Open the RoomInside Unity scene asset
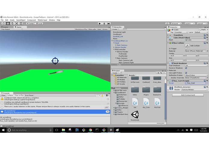The image size is (209, 148). (x=135, y=114)
